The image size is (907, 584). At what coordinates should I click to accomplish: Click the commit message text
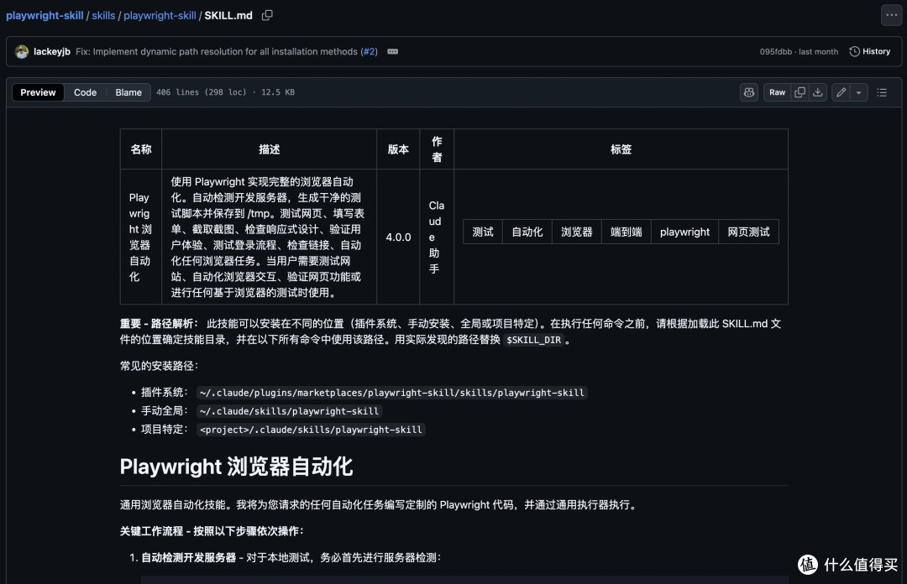pos(218,51)
